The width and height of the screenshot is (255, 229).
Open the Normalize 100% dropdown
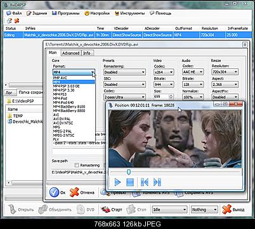coord(193,97)
